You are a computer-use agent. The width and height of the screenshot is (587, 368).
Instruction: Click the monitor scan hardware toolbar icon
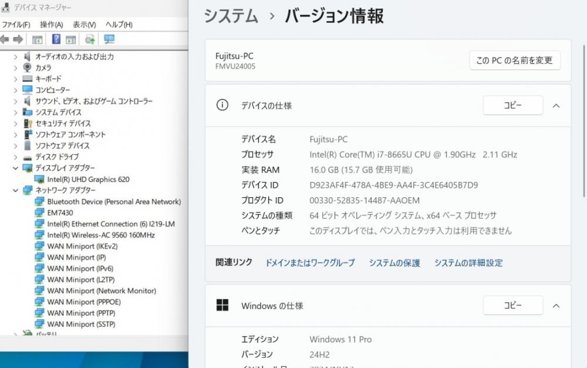(x=109, y=39)
